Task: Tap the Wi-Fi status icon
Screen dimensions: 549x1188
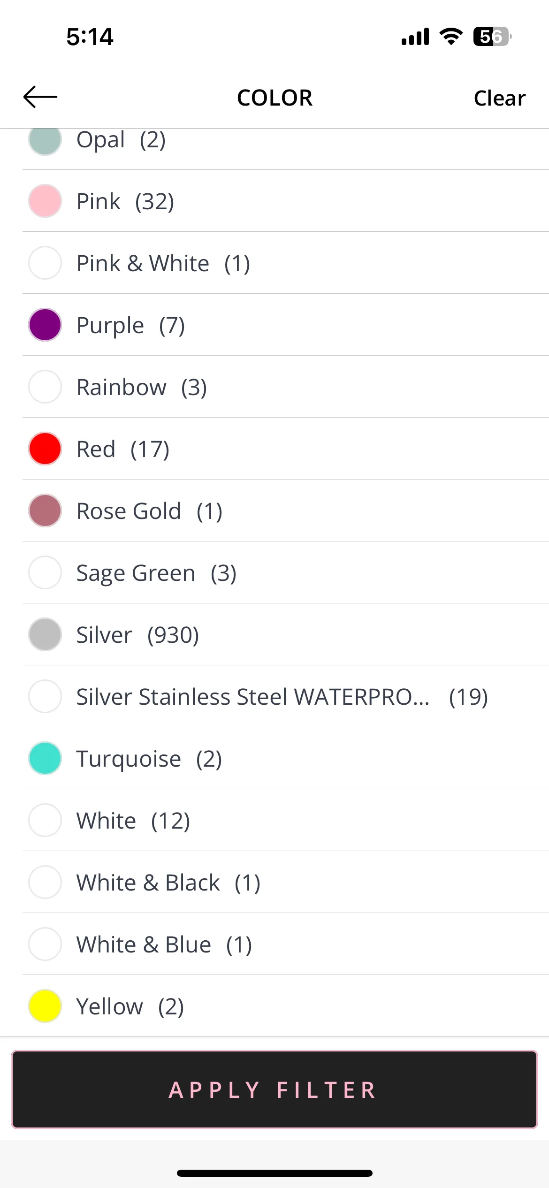Action: click(451, 37)
